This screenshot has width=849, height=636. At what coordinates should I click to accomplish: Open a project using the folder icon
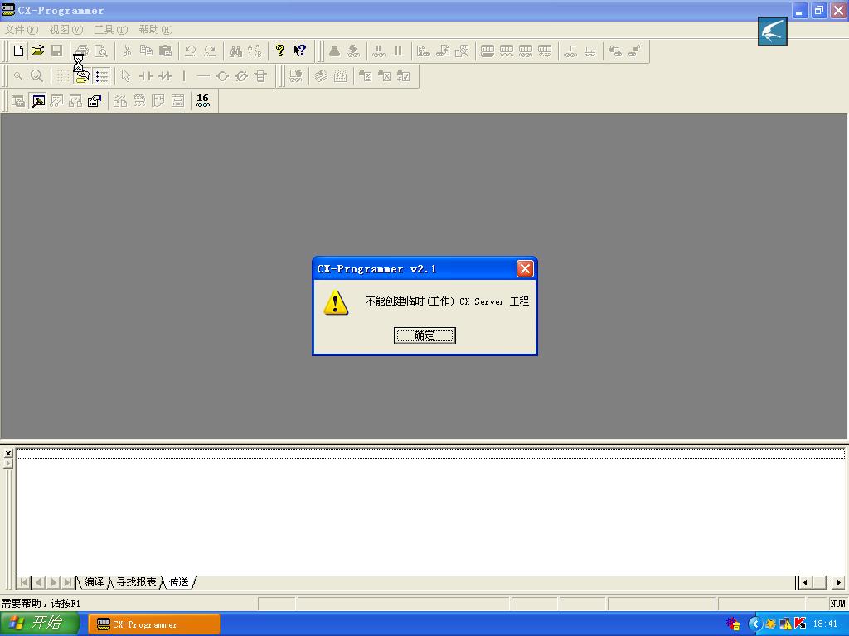point(37,51)
